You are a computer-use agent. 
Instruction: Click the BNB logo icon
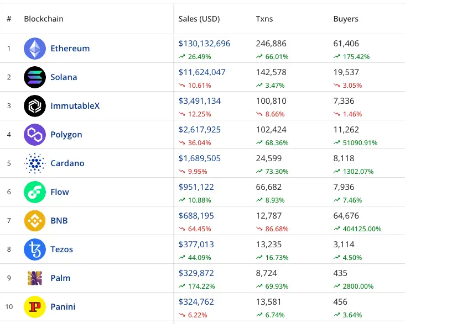click(35, 221)
